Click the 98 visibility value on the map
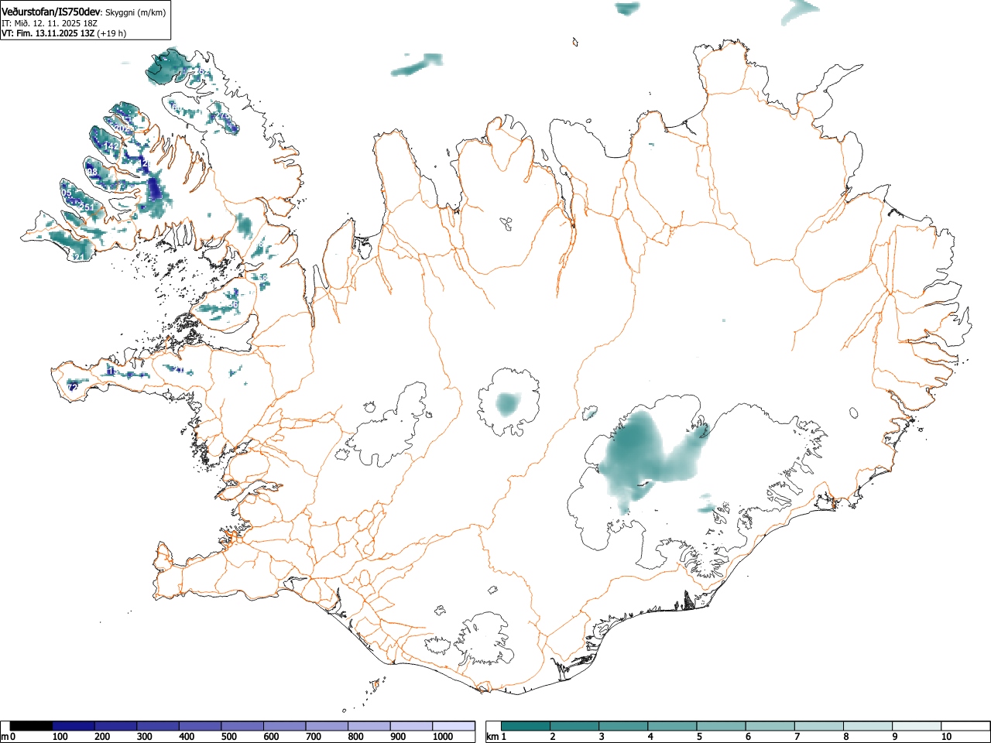This screenshot has width=991, height=743. (91, 172)
